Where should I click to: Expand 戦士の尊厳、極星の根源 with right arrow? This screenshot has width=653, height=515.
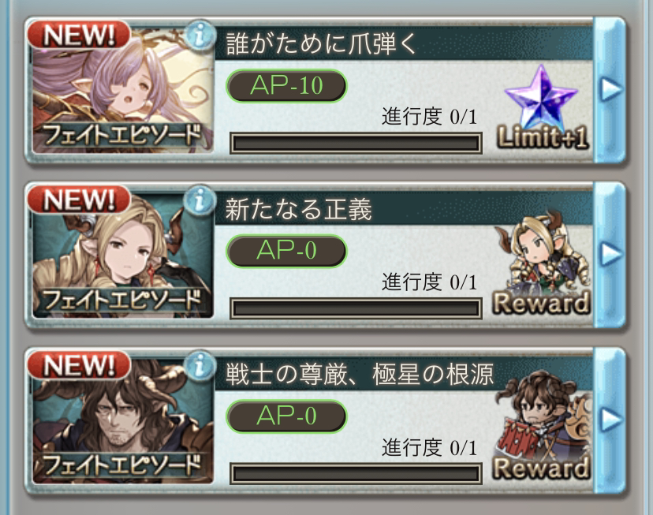[x=610, y=419]
